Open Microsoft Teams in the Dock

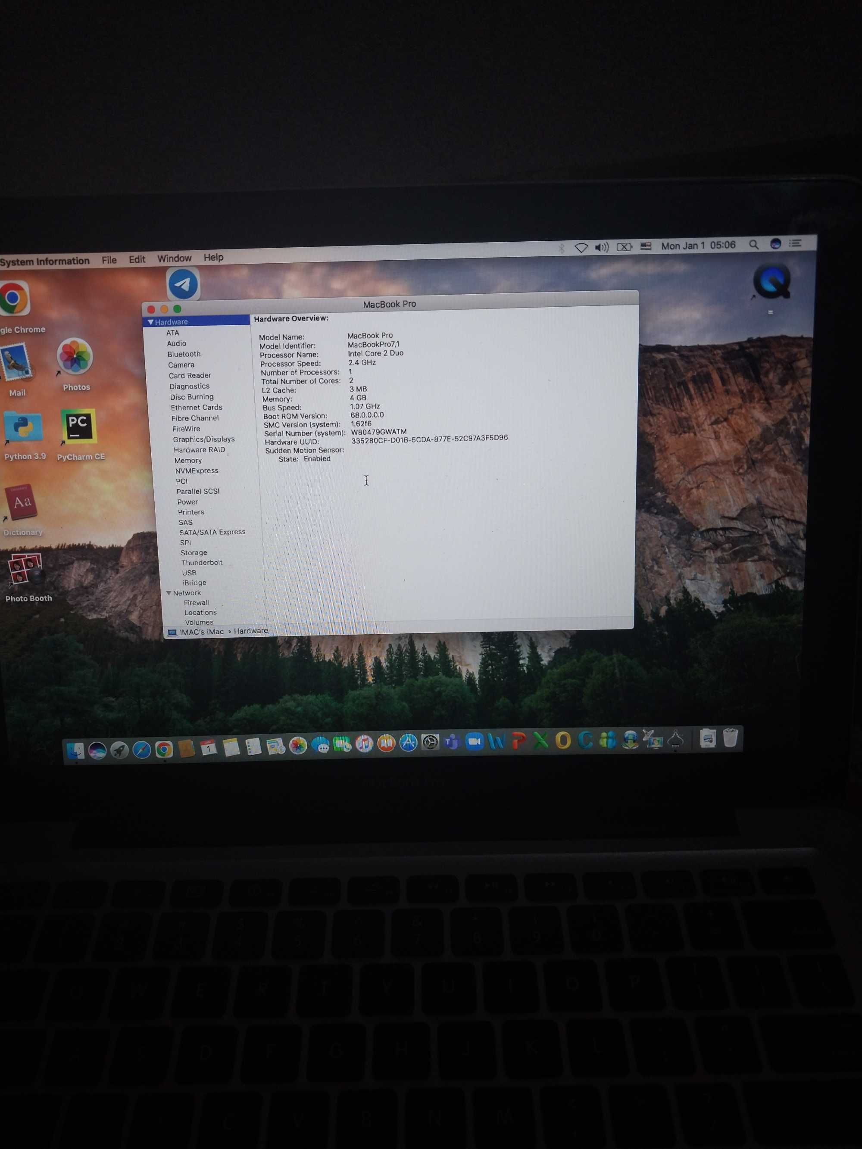coord(453,742)
